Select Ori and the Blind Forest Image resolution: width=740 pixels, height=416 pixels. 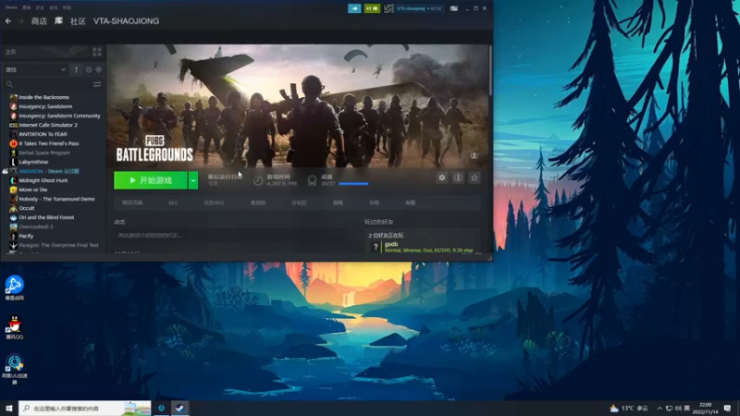pyautogui.click(x=46, y=217)
